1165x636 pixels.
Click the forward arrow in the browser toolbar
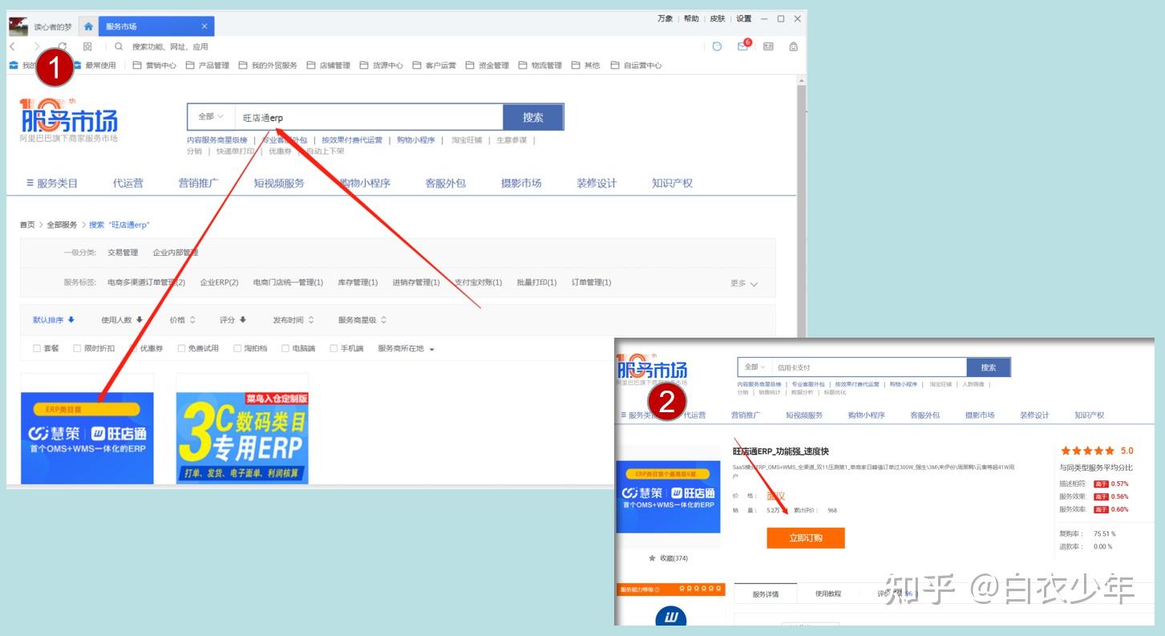pos(36,47)
